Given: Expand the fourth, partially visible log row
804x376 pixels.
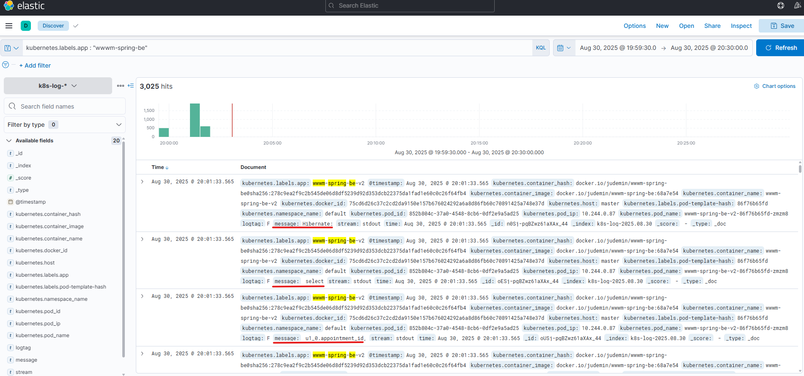Looking at the screenshot, I should point(142,354).
